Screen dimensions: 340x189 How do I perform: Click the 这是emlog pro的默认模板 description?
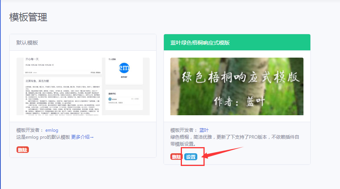click(43, 137)
